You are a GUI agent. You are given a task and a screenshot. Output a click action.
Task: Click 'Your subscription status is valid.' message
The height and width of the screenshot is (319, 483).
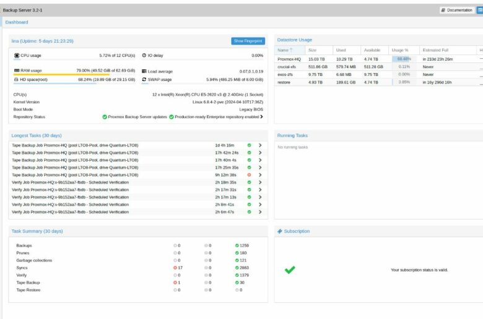(x=419, y=270)
